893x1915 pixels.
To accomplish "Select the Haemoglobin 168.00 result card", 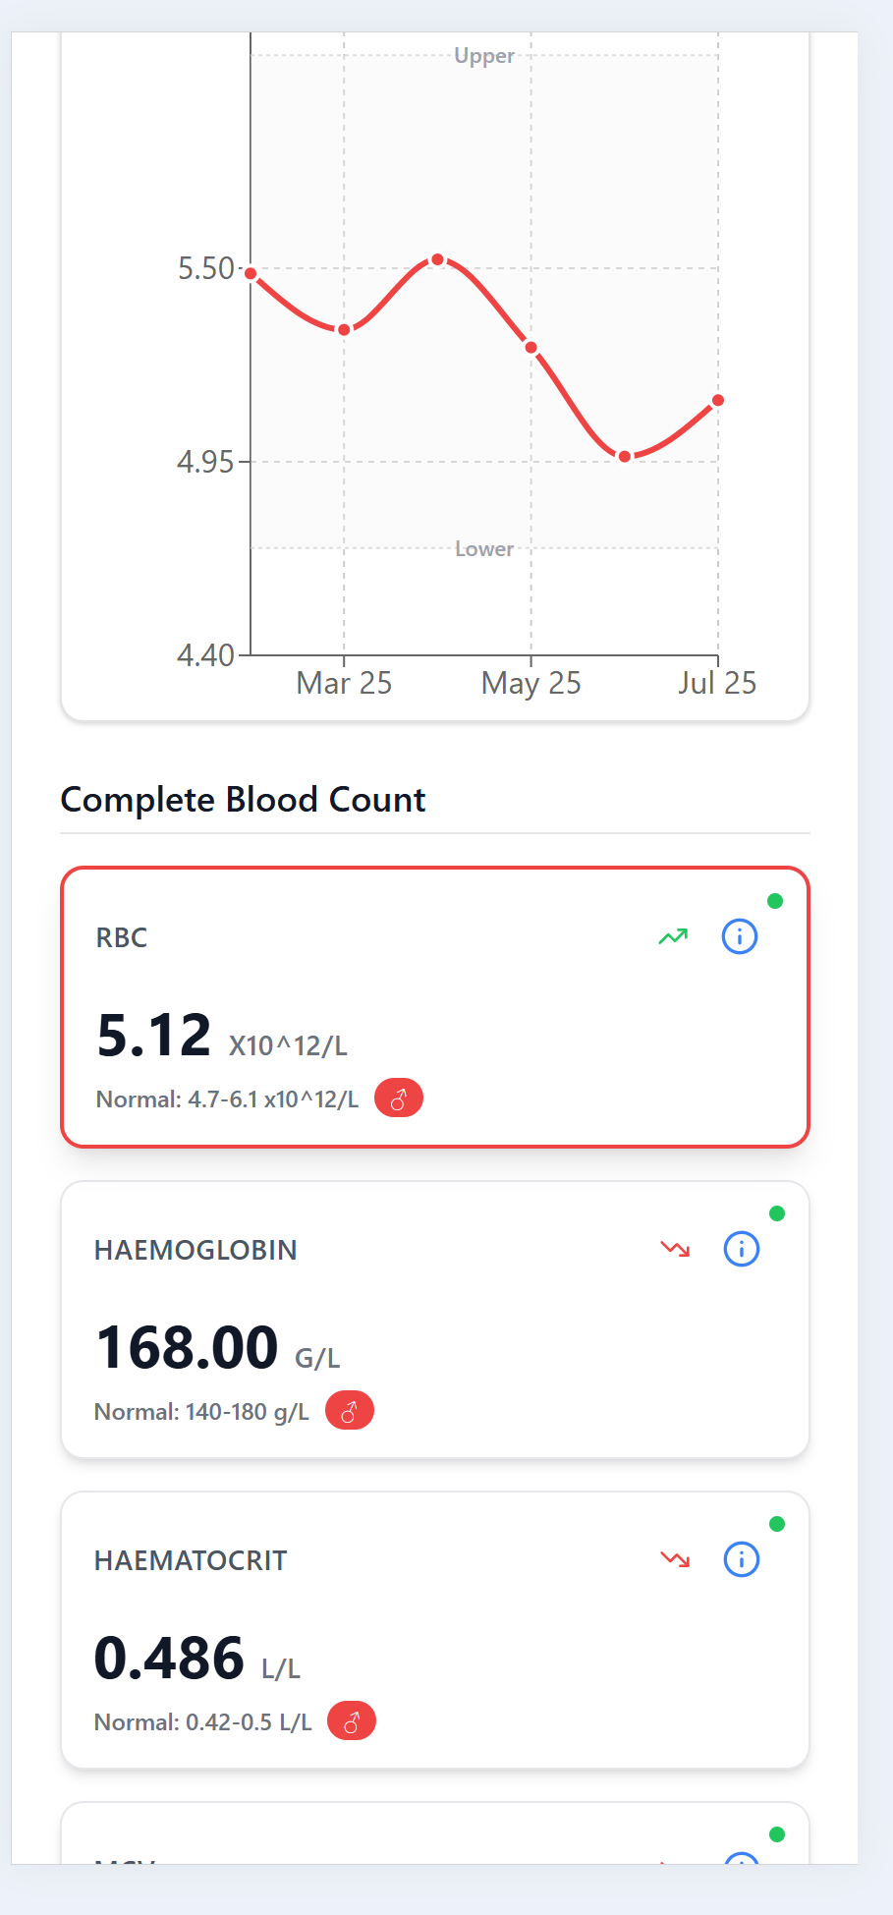I will pos(435,1320).
